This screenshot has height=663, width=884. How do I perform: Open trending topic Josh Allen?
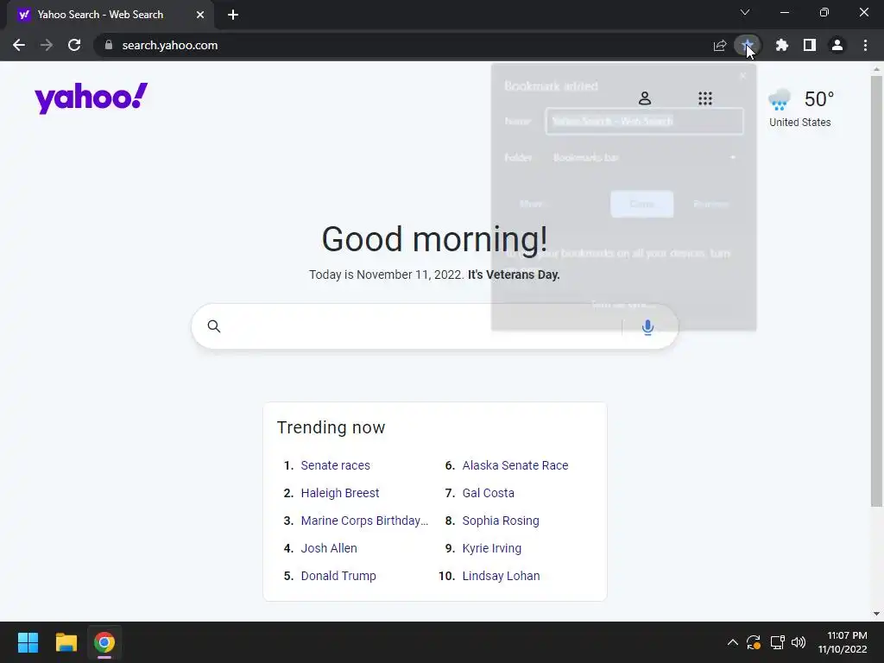pyautogui.click(x=329, y=548)
